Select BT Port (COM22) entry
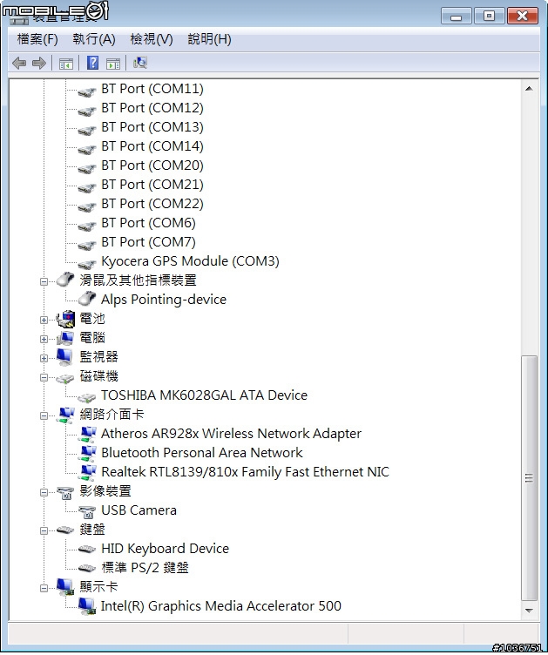Viewport: 548px width, 655px height. click(x=152, y=205)
